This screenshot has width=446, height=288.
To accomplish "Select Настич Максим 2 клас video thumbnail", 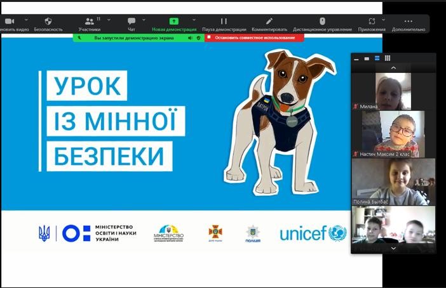I will (x=393, y=134).
